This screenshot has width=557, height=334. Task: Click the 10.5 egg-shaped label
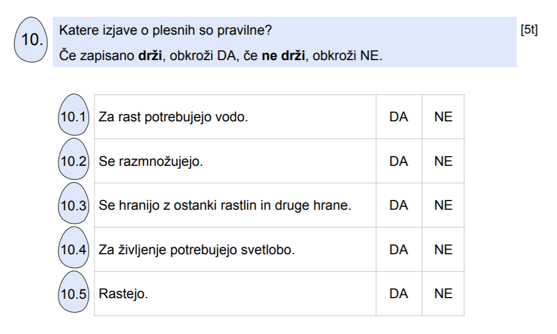pos(73,292)
